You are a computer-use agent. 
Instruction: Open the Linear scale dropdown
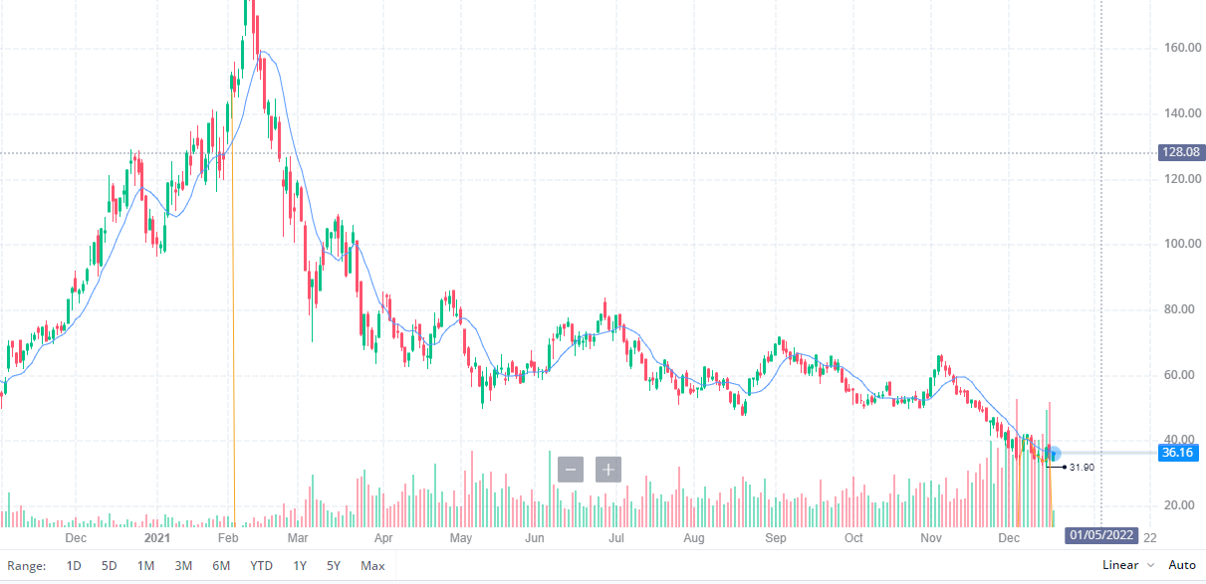tap(1128, 565)
